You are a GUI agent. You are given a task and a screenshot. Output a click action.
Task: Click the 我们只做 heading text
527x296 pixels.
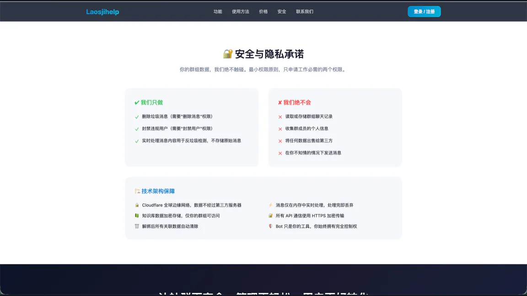point(151,103)
